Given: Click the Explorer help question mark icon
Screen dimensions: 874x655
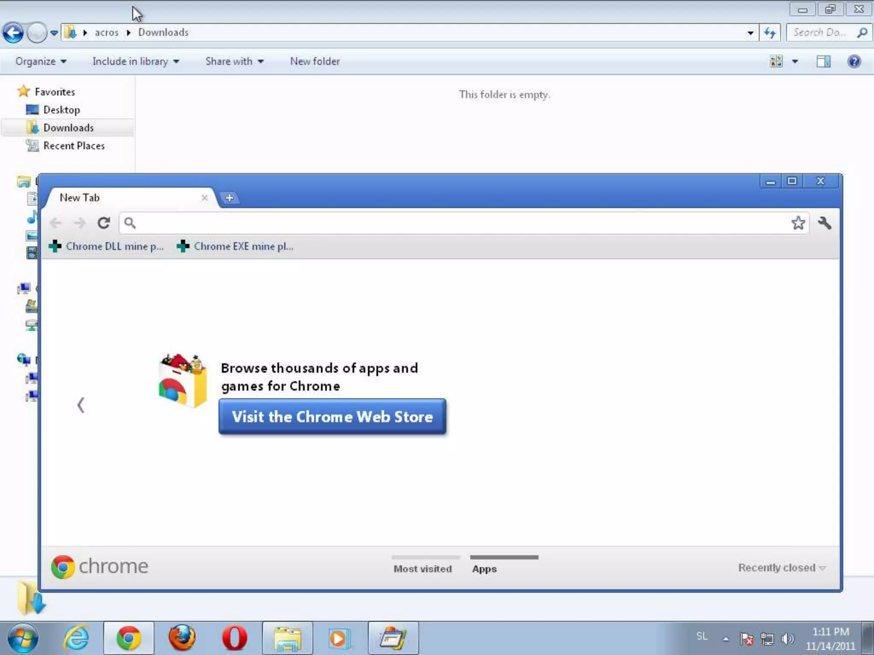Looking at the screenshot, I should pos(854,61).
